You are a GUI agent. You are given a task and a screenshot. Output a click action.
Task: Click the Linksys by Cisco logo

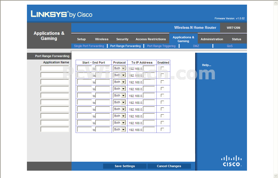point(61,14)
